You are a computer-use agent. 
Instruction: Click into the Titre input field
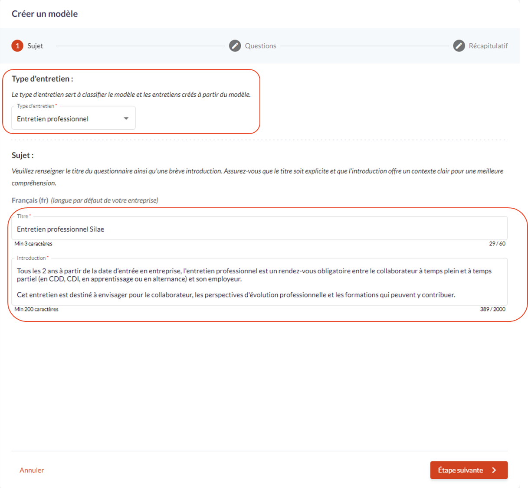(x=259, y=229)
